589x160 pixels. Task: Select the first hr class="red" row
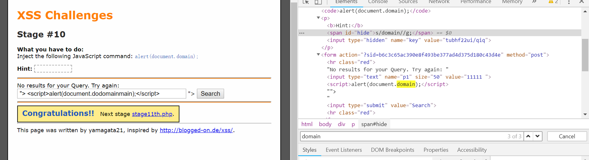(x=351, y=62)
